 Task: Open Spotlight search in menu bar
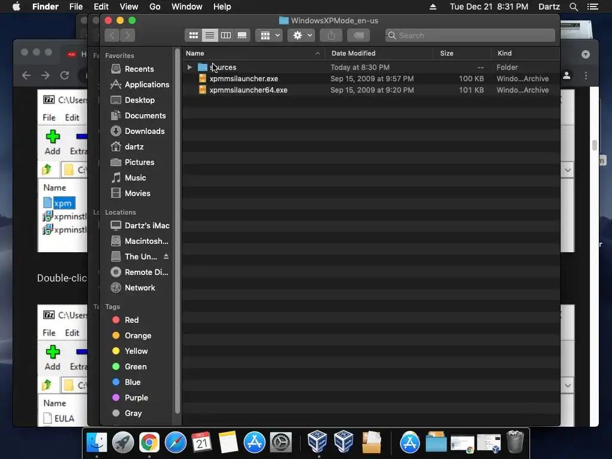point(573,7)
